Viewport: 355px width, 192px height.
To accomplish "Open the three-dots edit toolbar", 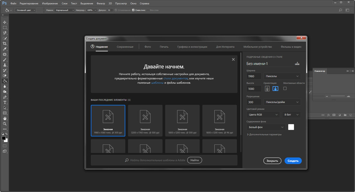I will [5, 129].
